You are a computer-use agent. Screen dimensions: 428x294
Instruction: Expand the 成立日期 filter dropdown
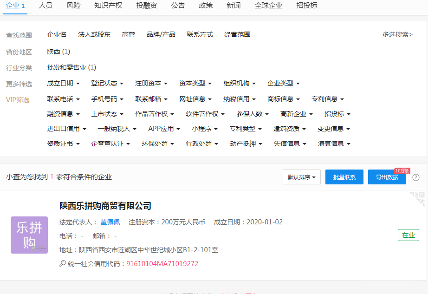click(63, 84)
